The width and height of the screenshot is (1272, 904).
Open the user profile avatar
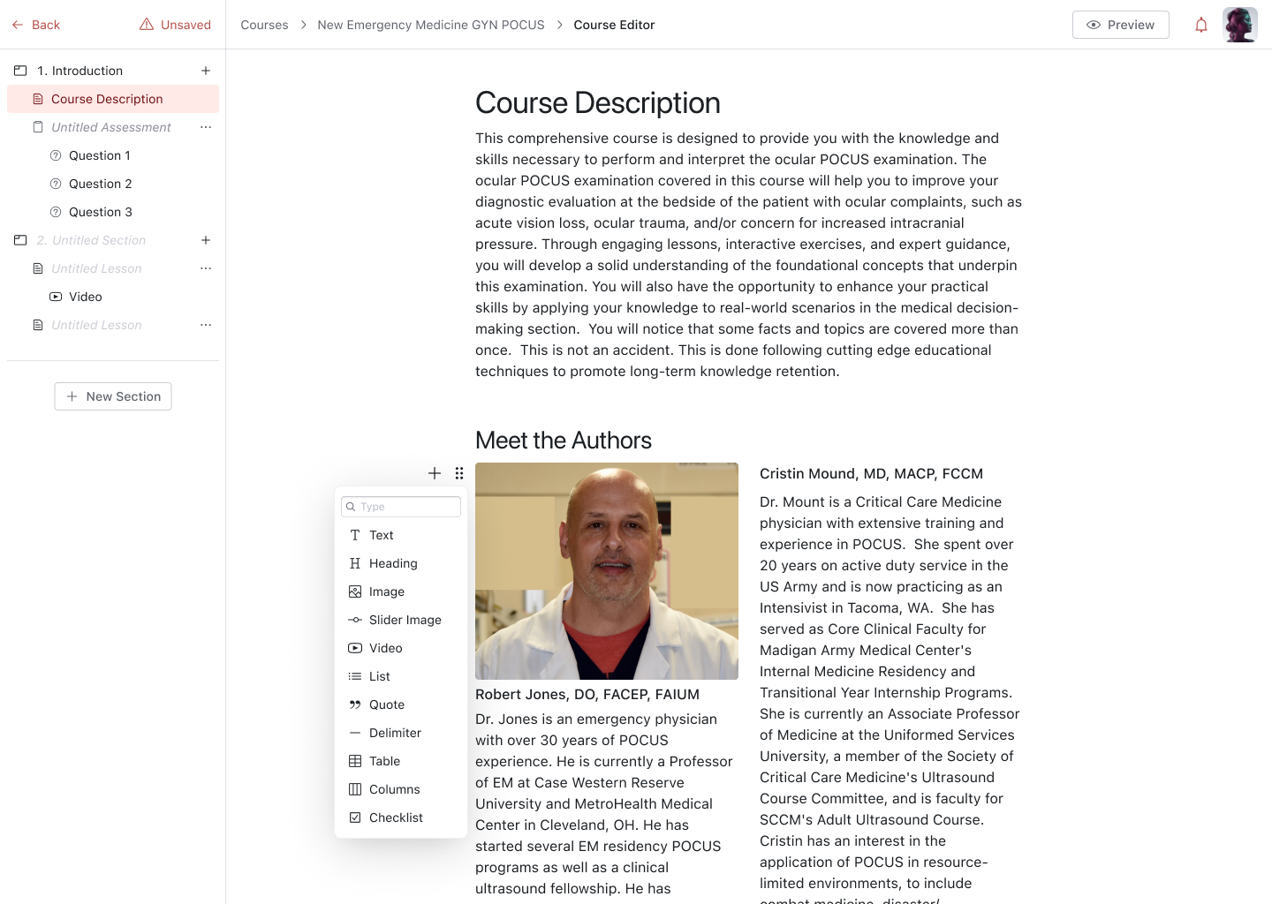pos(1240,25)
